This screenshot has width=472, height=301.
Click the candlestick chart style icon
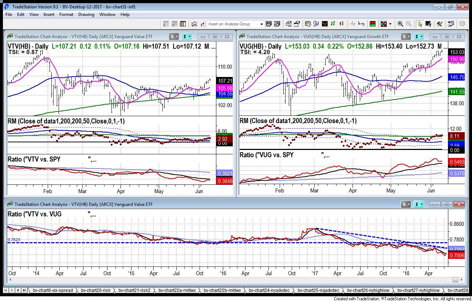(341, 24)
